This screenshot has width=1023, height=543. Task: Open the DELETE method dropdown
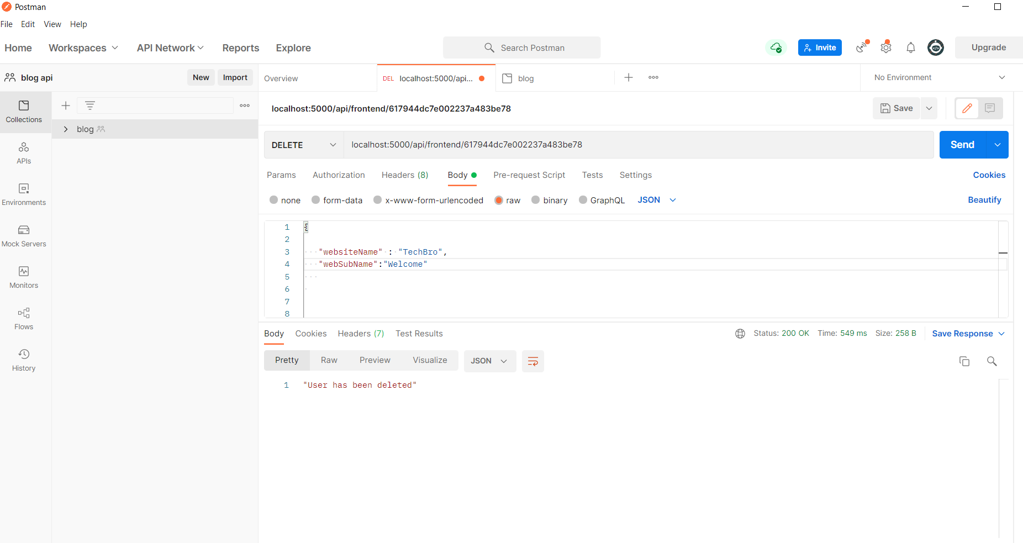coord(304,145)
